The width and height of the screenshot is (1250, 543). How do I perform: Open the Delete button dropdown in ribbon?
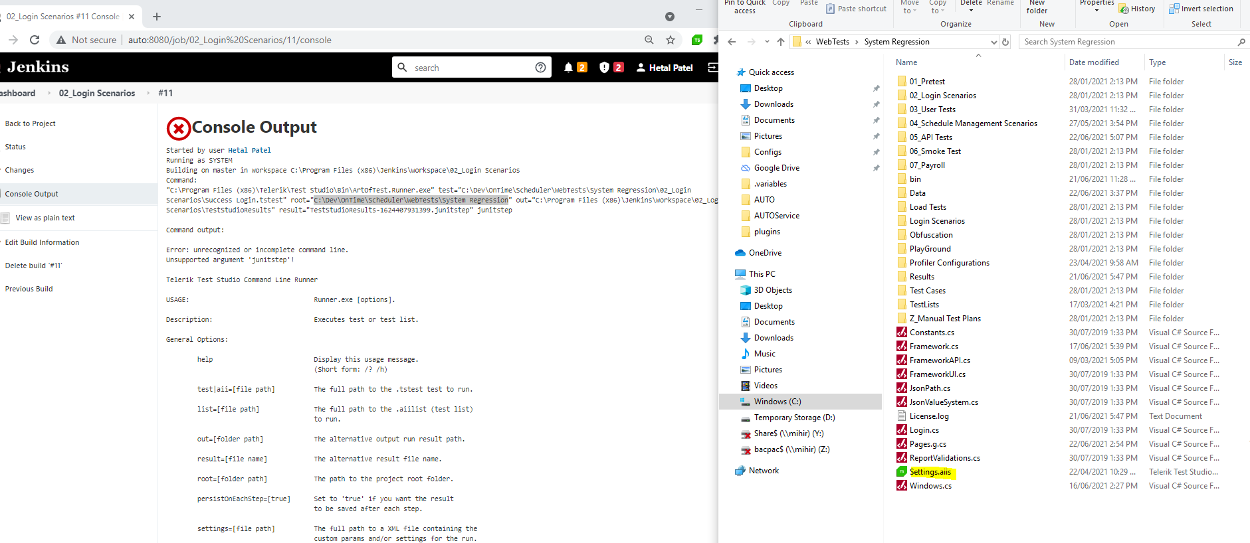pos(971,11)
